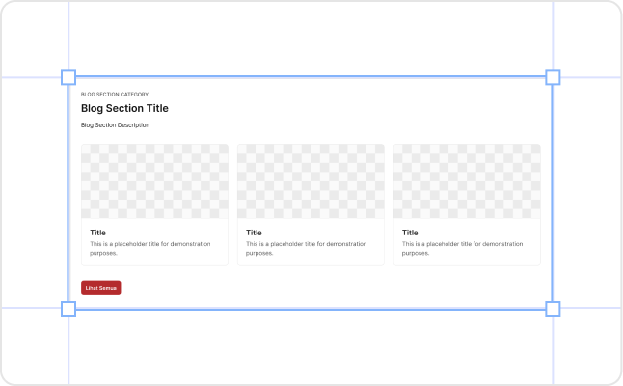The width and height of the screenshot is (623, 386).
Task: Select the Title text in the right card
Action: (410, 233)
